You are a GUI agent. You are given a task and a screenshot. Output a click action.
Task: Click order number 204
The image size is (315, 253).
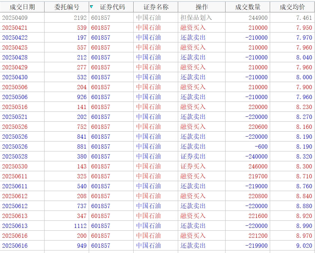pyautogui.click(x=82, y=87)
